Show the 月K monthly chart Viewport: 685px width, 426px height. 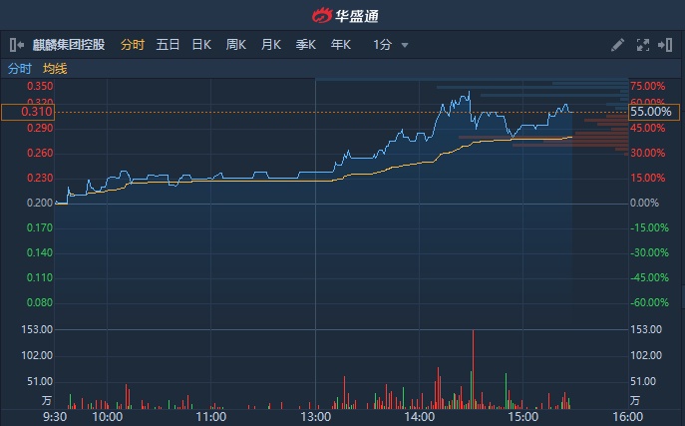271,45
